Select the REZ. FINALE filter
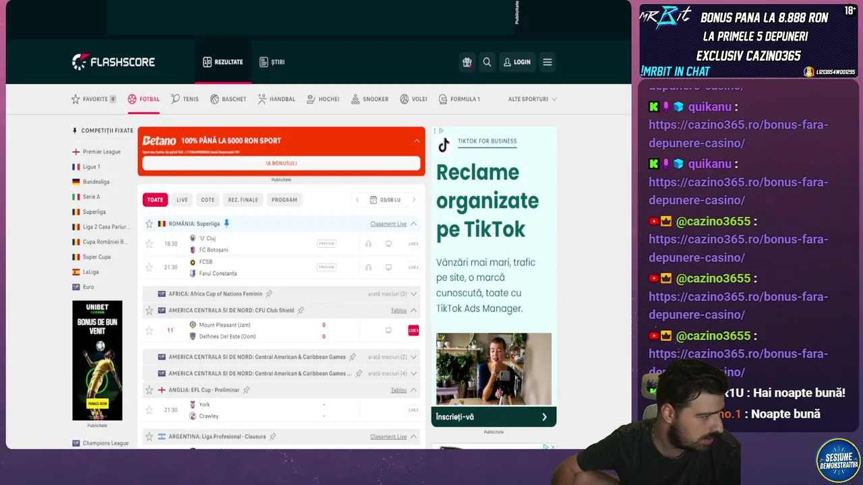Screen dimensions: 863x485 [243, 200]
